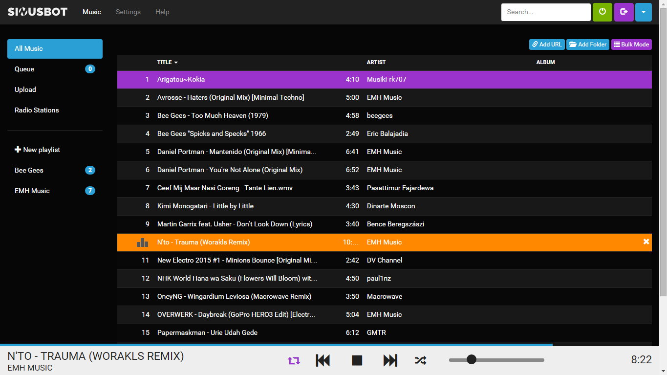The image size is (667, 375).
Task: Sort by the TITLE column header
Action: [167, 62]
